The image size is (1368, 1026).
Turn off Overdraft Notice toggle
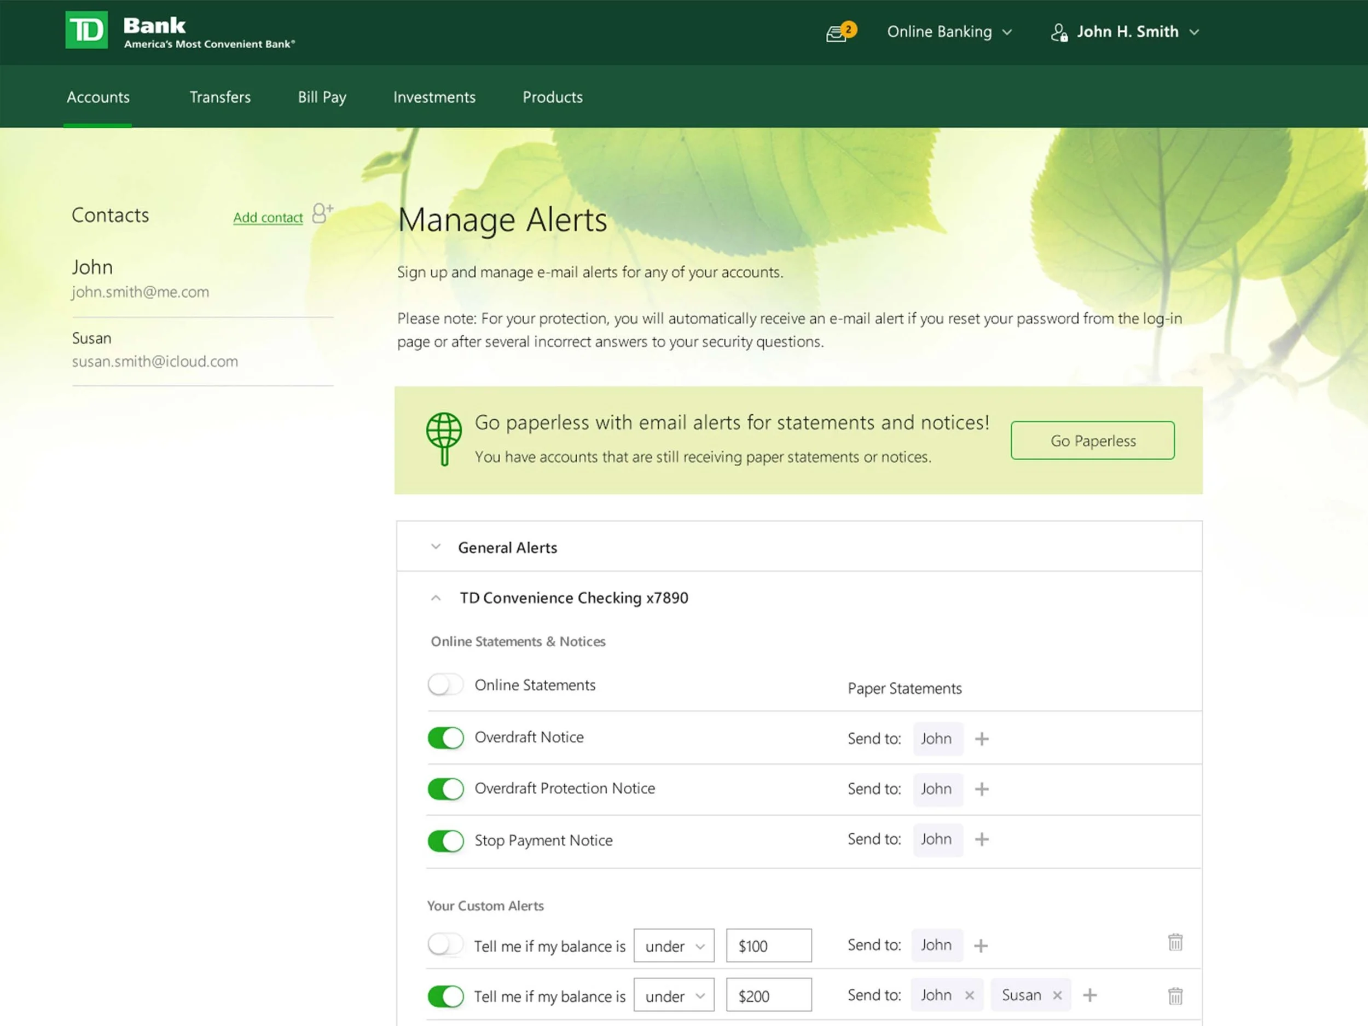tap(445, 737)
